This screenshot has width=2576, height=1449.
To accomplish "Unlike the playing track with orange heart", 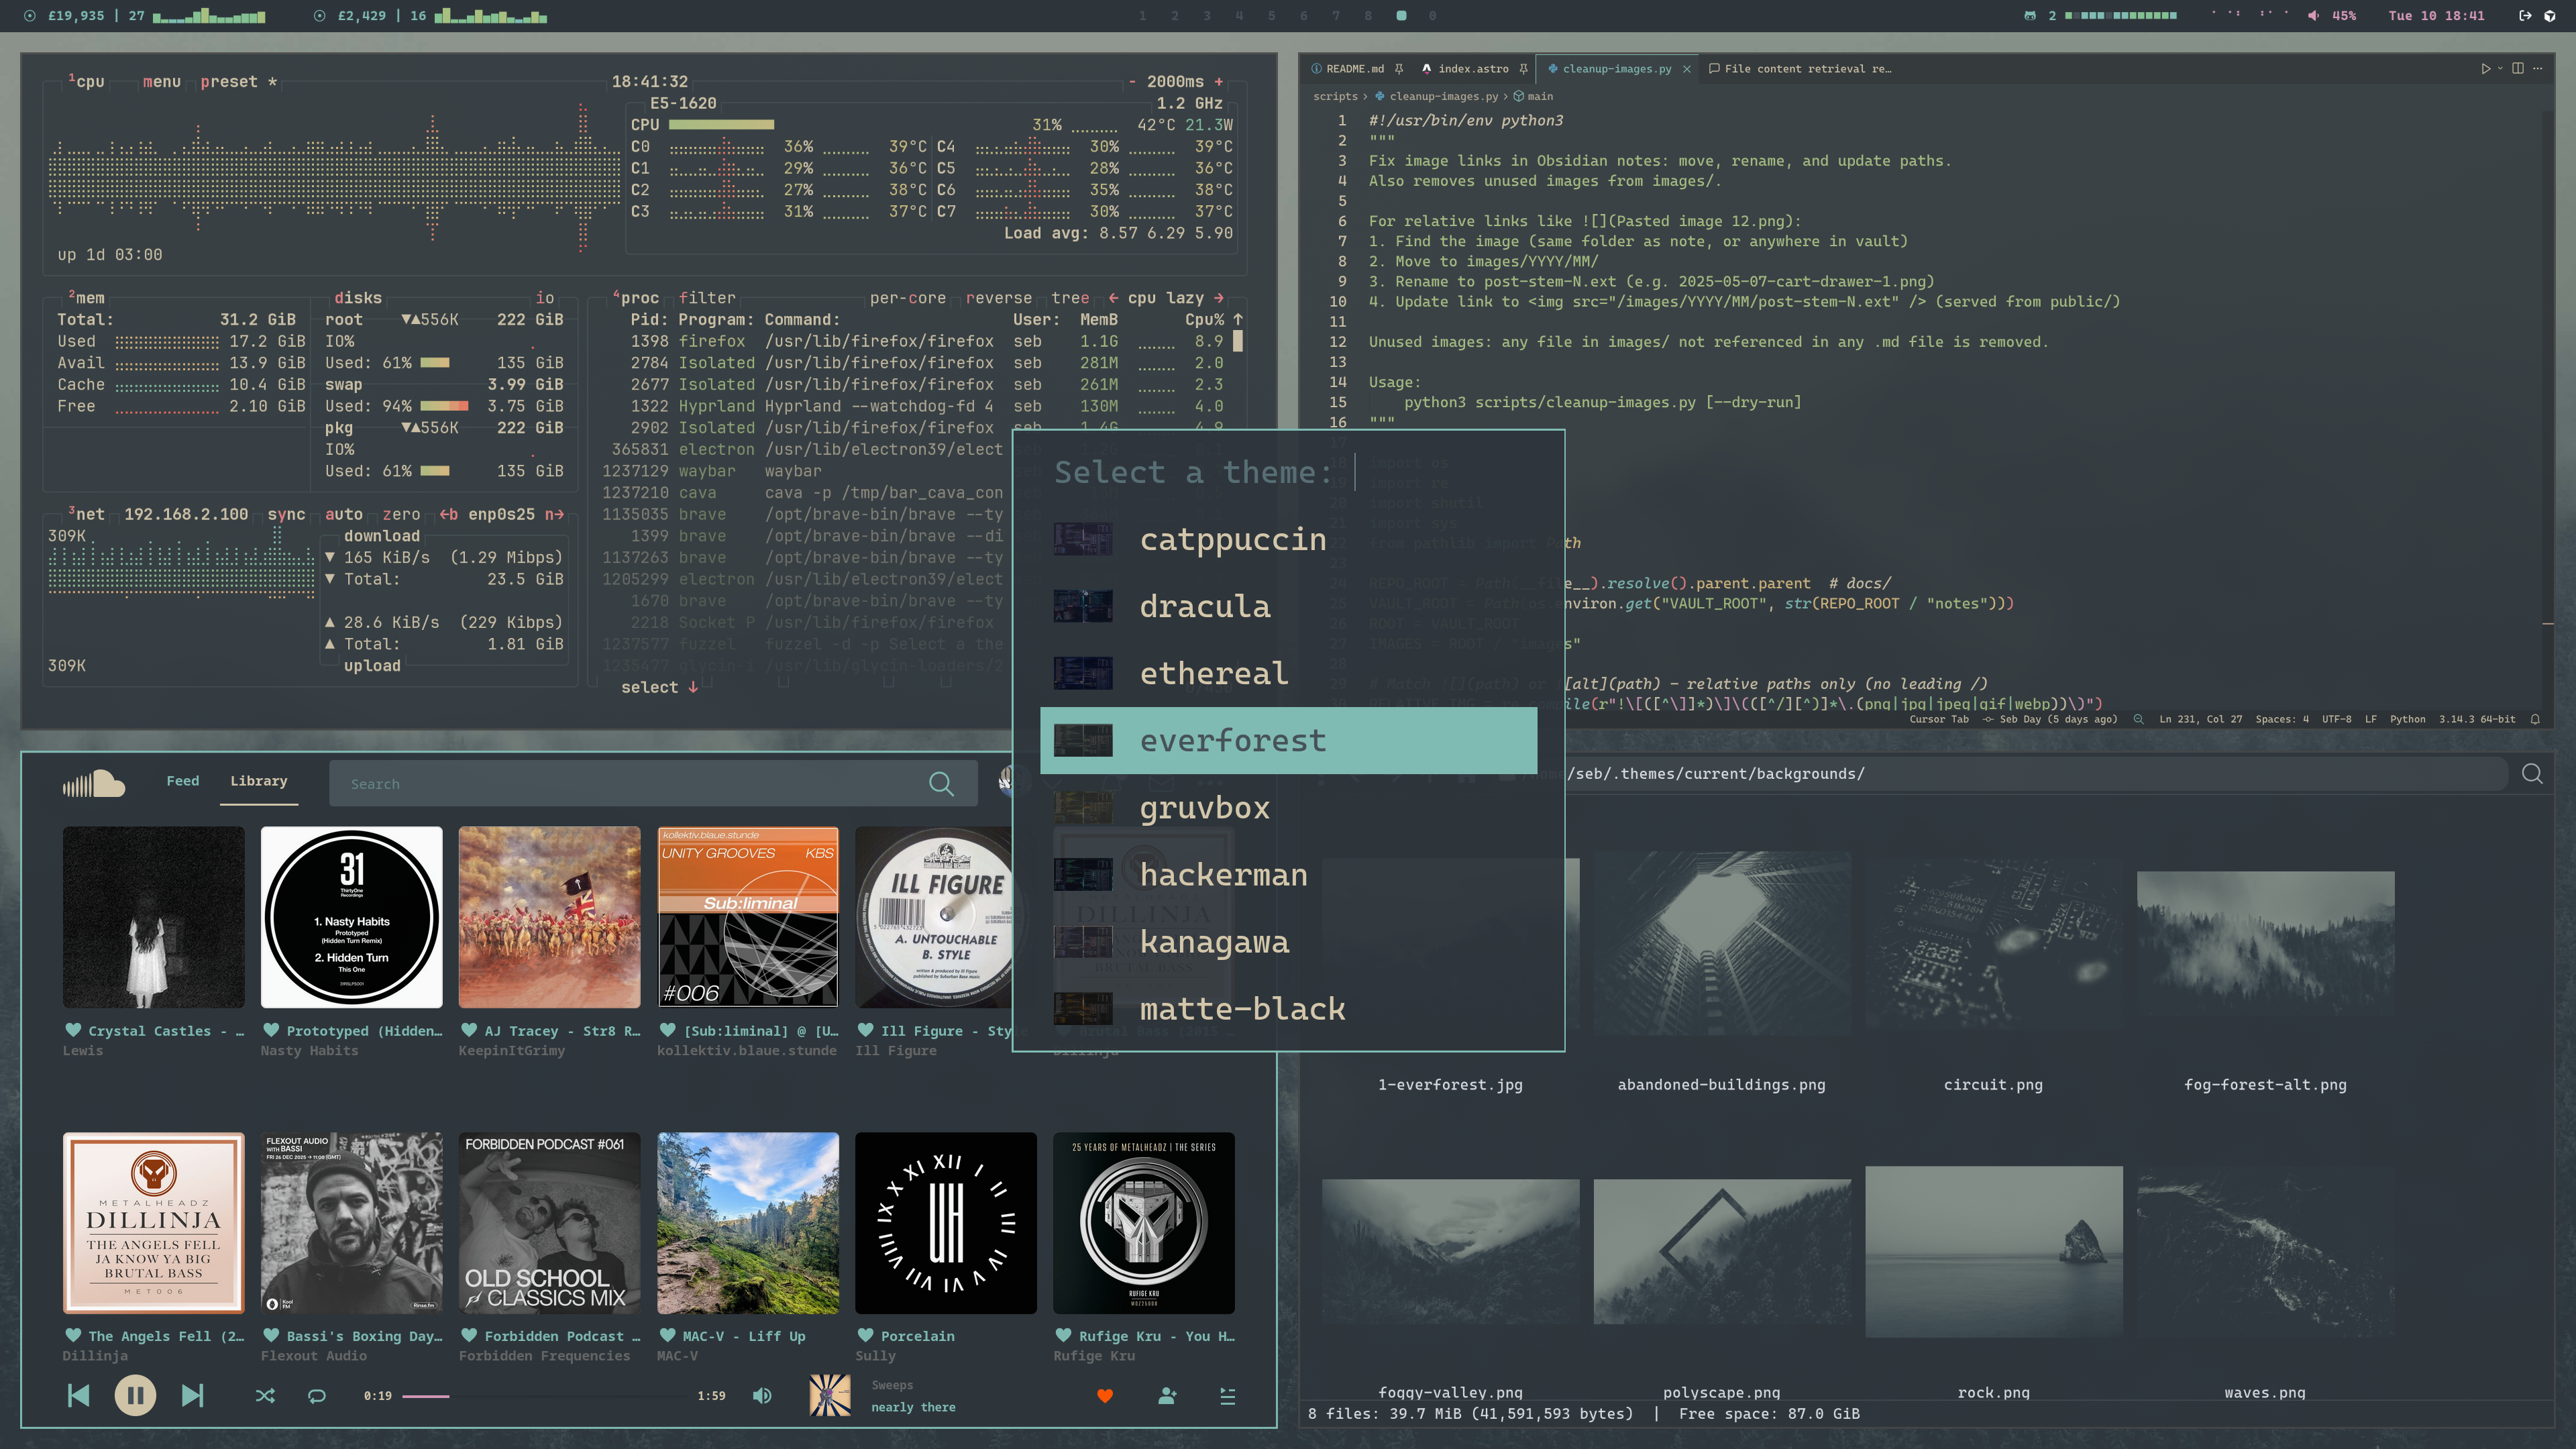I will tap(1105, 1396).
